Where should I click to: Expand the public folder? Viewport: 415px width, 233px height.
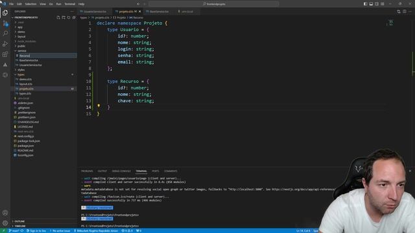[21, 46]
